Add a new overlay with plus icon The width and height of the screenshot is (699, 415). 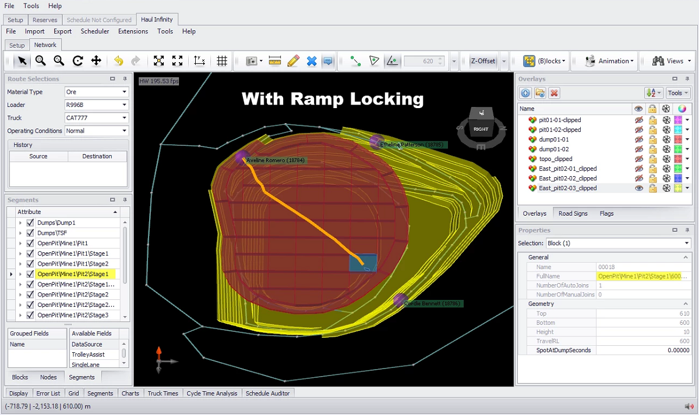525,93
